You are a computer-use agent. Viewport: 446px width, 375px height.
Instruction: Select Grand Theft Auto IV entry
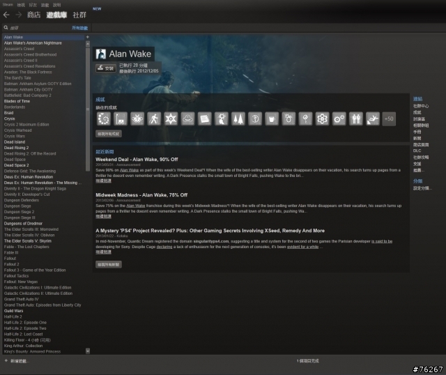pyautogui.click(x=21, y=299)
